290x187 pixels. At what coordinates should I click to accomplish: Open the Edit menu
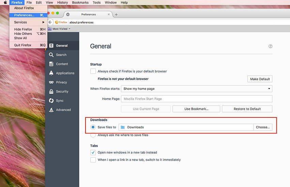(x=39, y=2)
